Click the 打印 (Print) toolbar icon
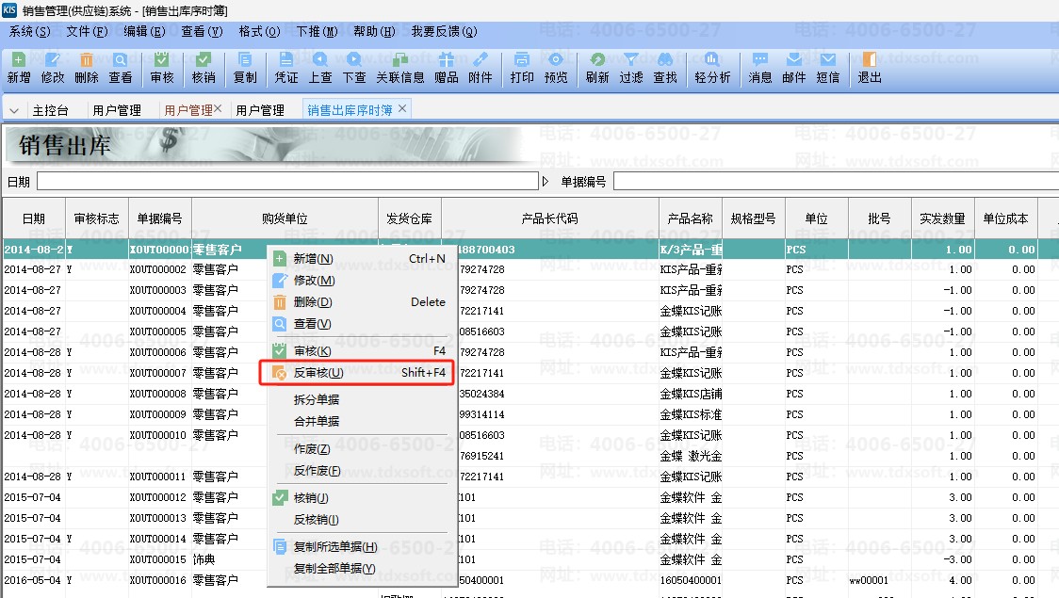This screenshot has height=598, width=1059. (522, 67)
